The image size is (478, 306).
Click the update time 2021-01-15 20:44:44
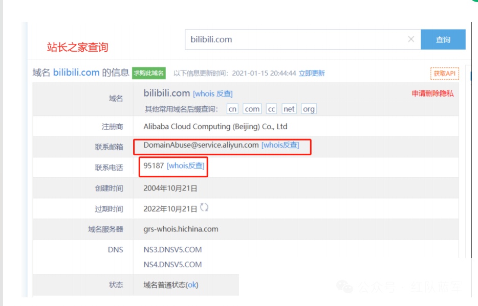pos(264,73)
